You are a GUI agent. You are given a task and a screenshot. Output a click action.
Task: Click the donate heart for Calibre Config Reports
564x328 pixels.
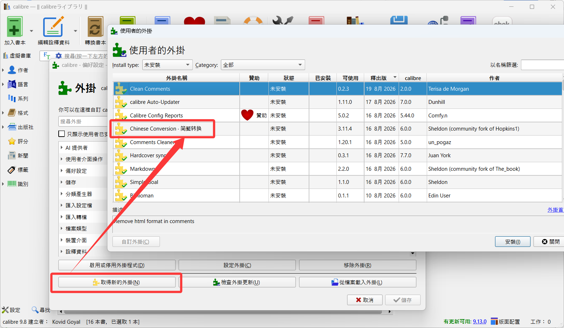[x=247, y=115]
